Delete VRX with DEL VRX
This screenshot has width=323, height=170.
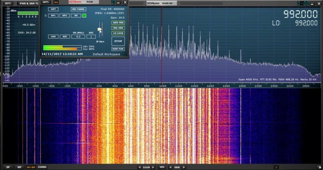[x=118, y=28]
